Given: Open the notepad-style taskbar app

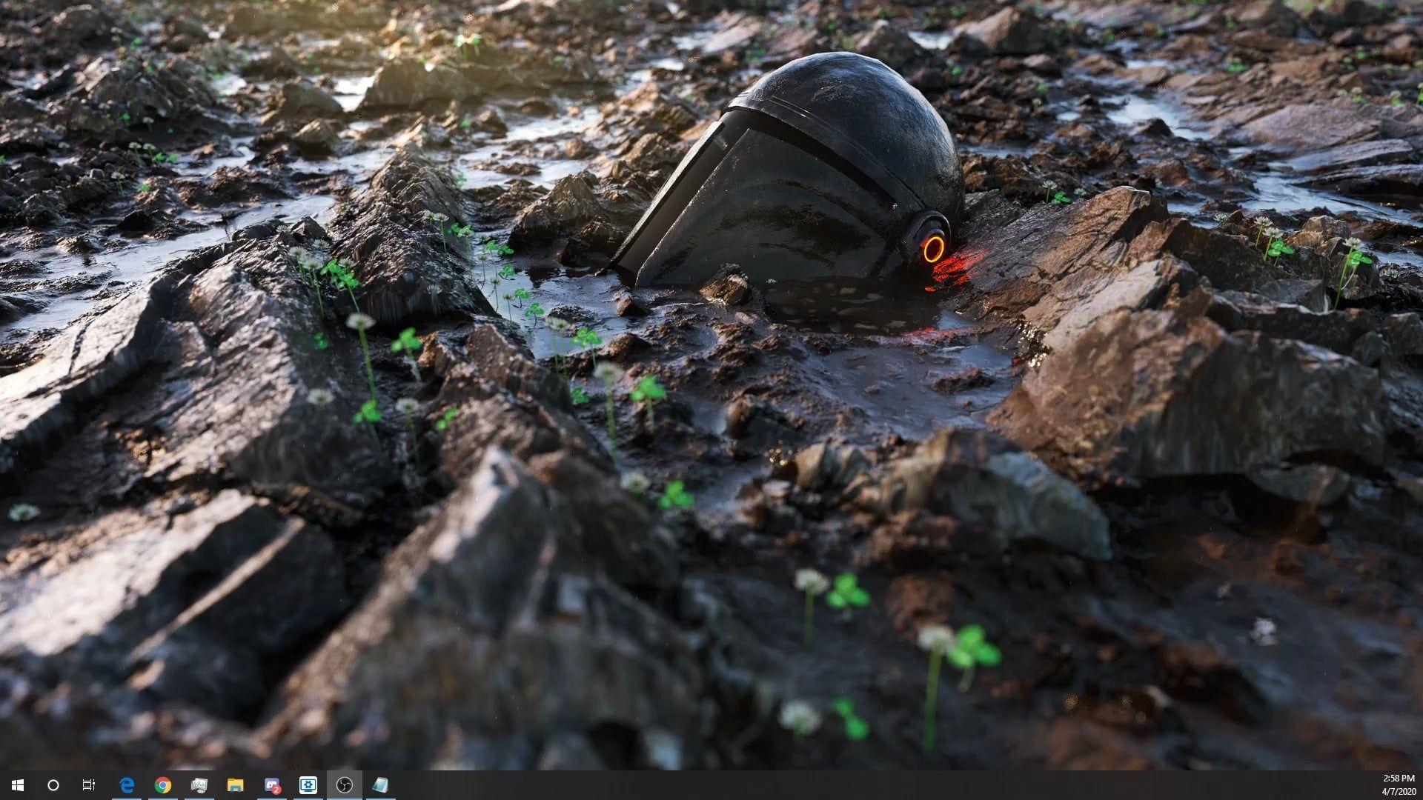Looking at the screenshot, I should pyautogui.click(x=380, y=785).
